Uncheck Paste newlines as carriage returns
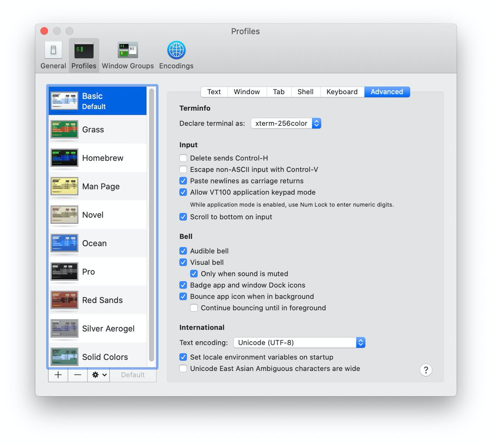 coord(183,181)
